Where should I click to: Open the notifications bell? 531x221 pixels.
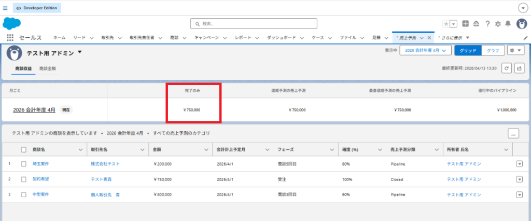[508, 24]
